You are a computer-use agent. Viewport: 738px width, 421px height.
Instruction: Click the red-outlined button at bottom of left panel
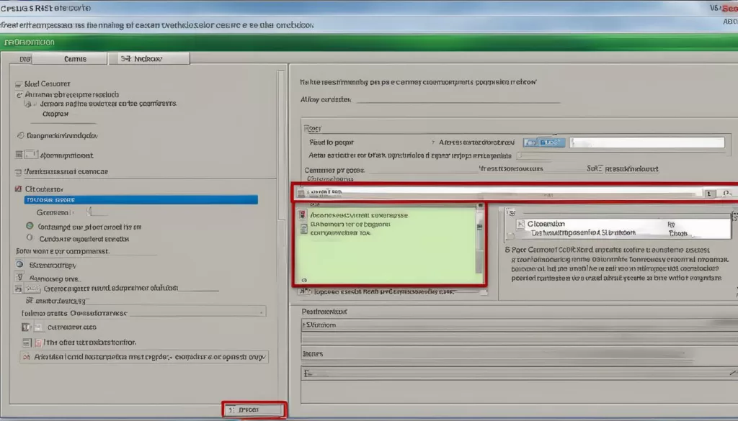click(x=254, y=409)
